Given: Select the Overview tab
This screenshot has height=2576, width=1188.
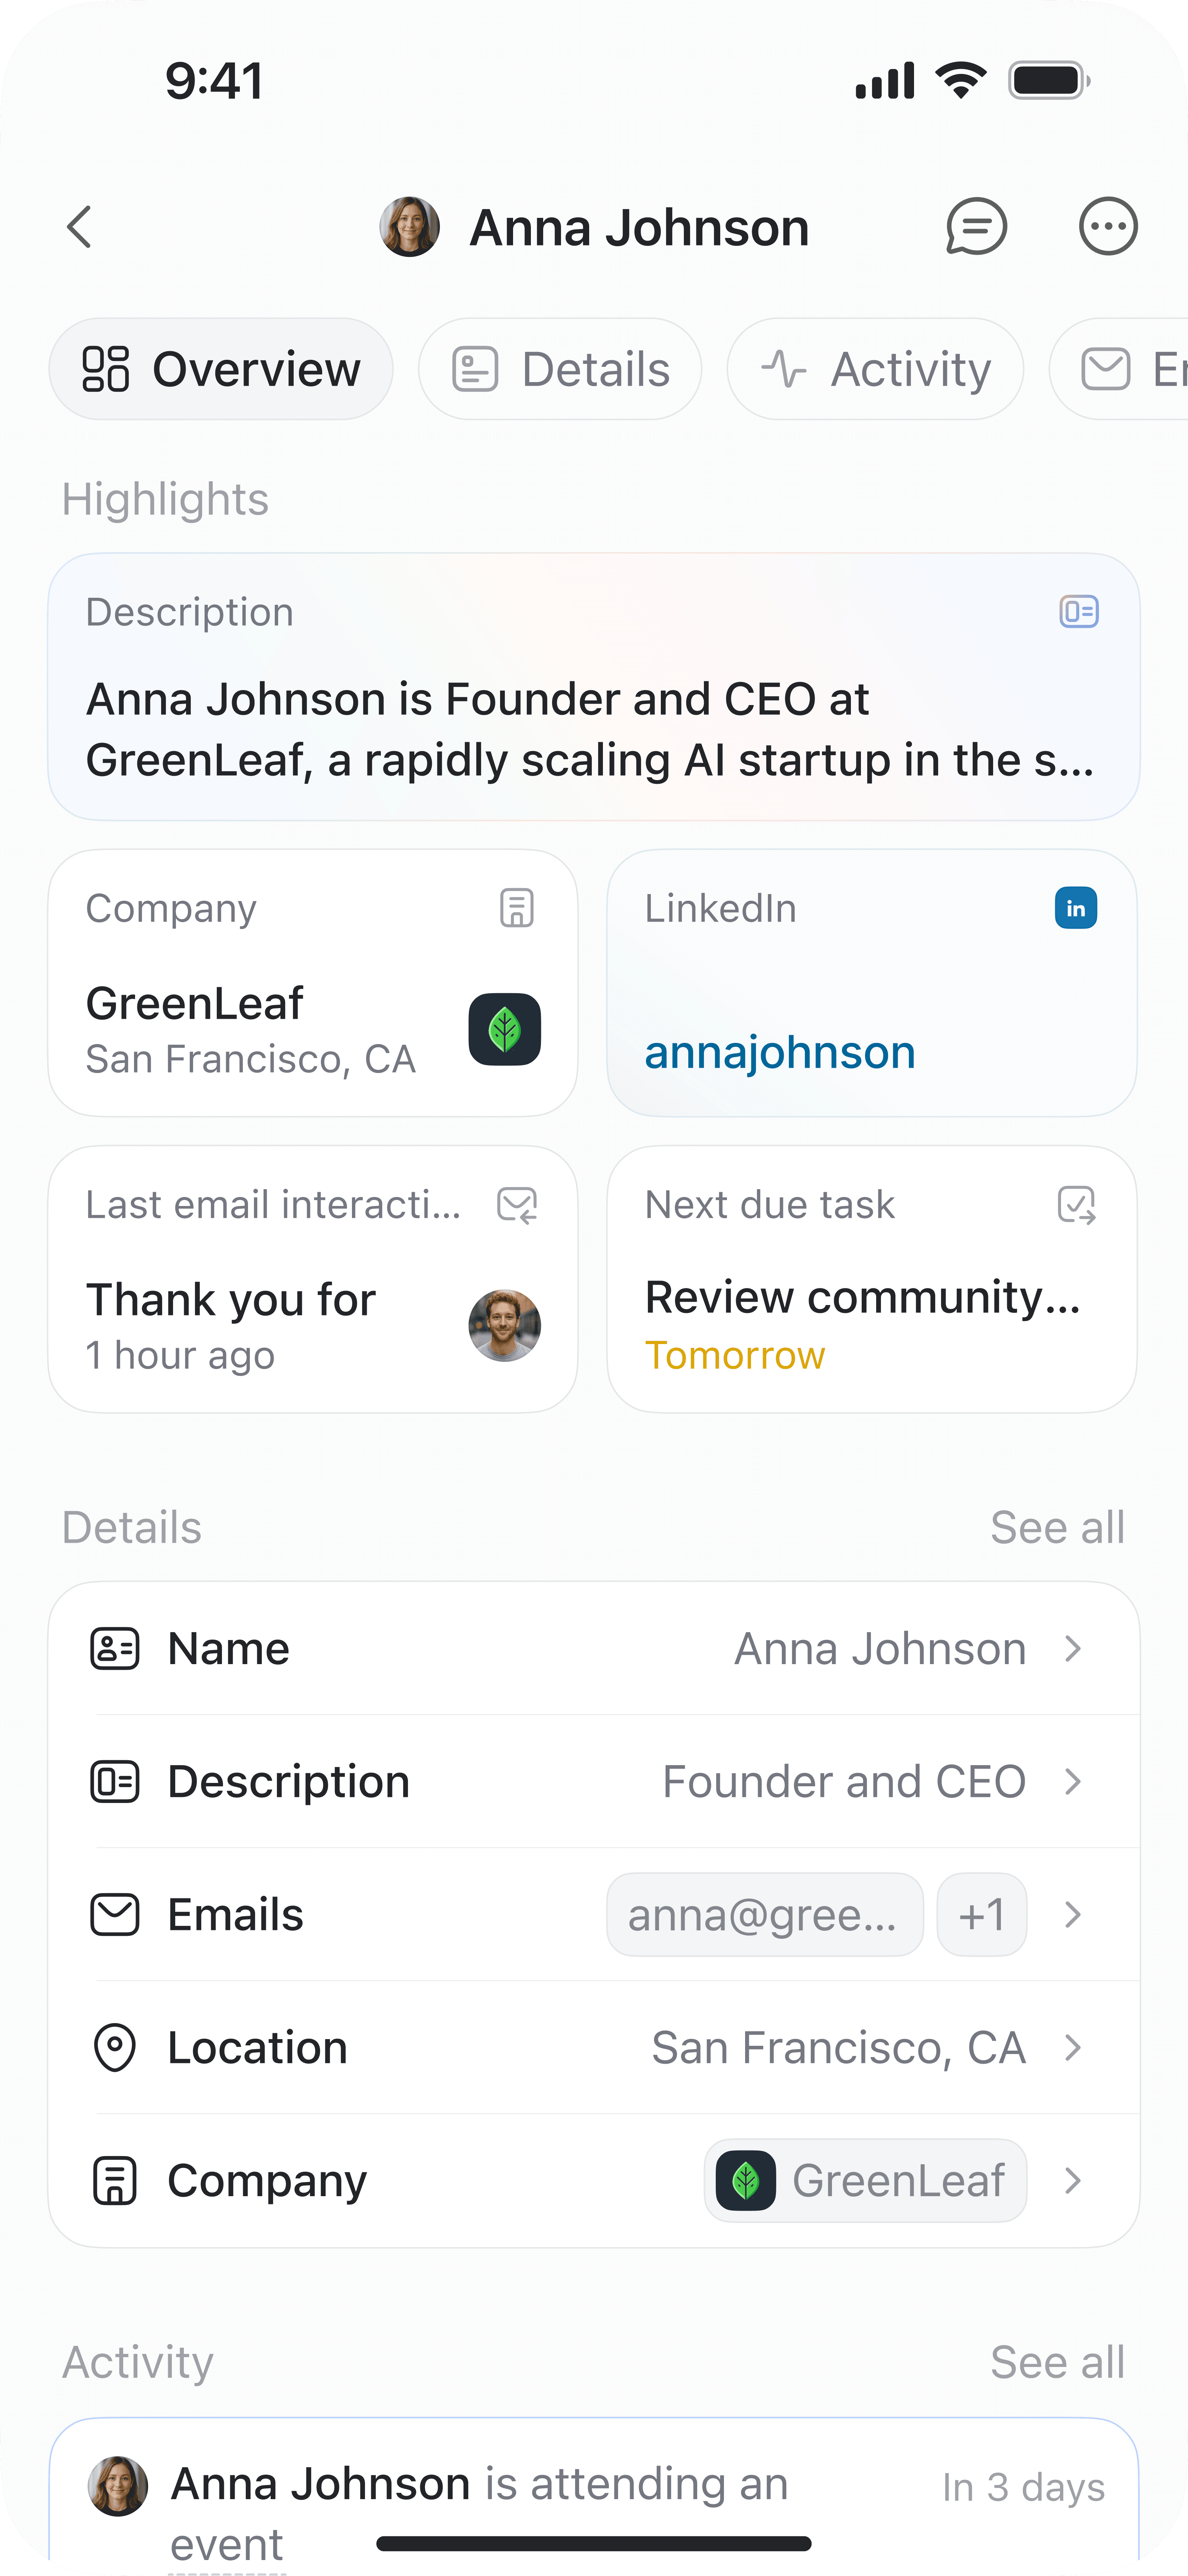Looking at the screenshot, I should coord(221,369).
